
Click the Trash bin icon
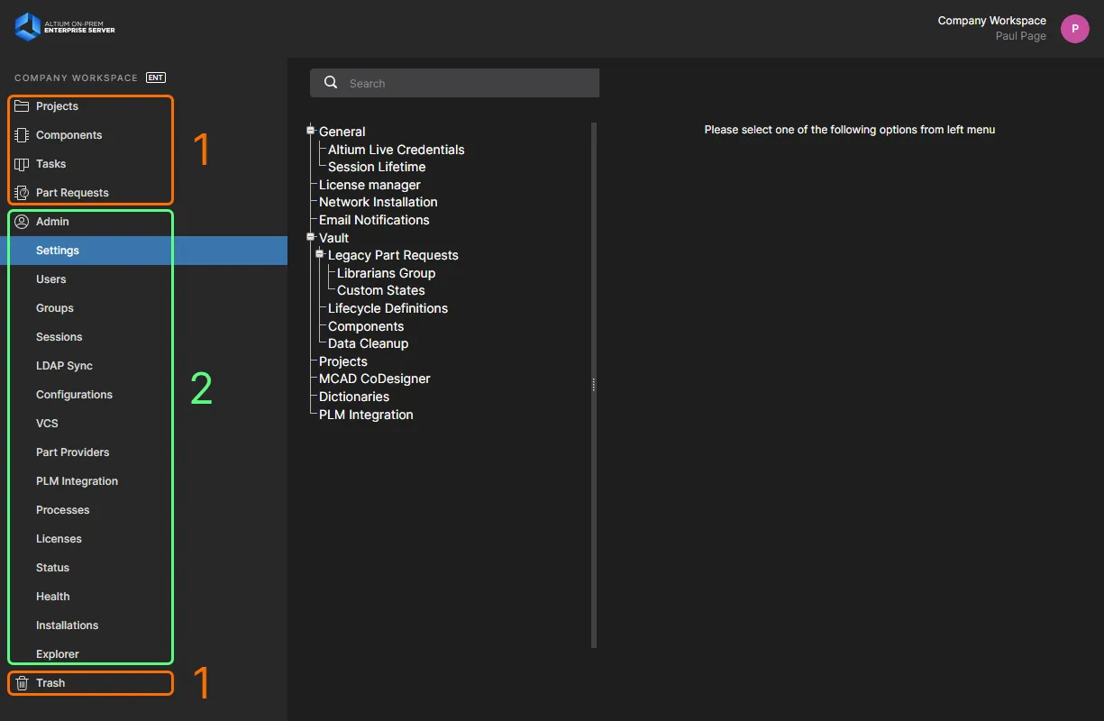23,683
